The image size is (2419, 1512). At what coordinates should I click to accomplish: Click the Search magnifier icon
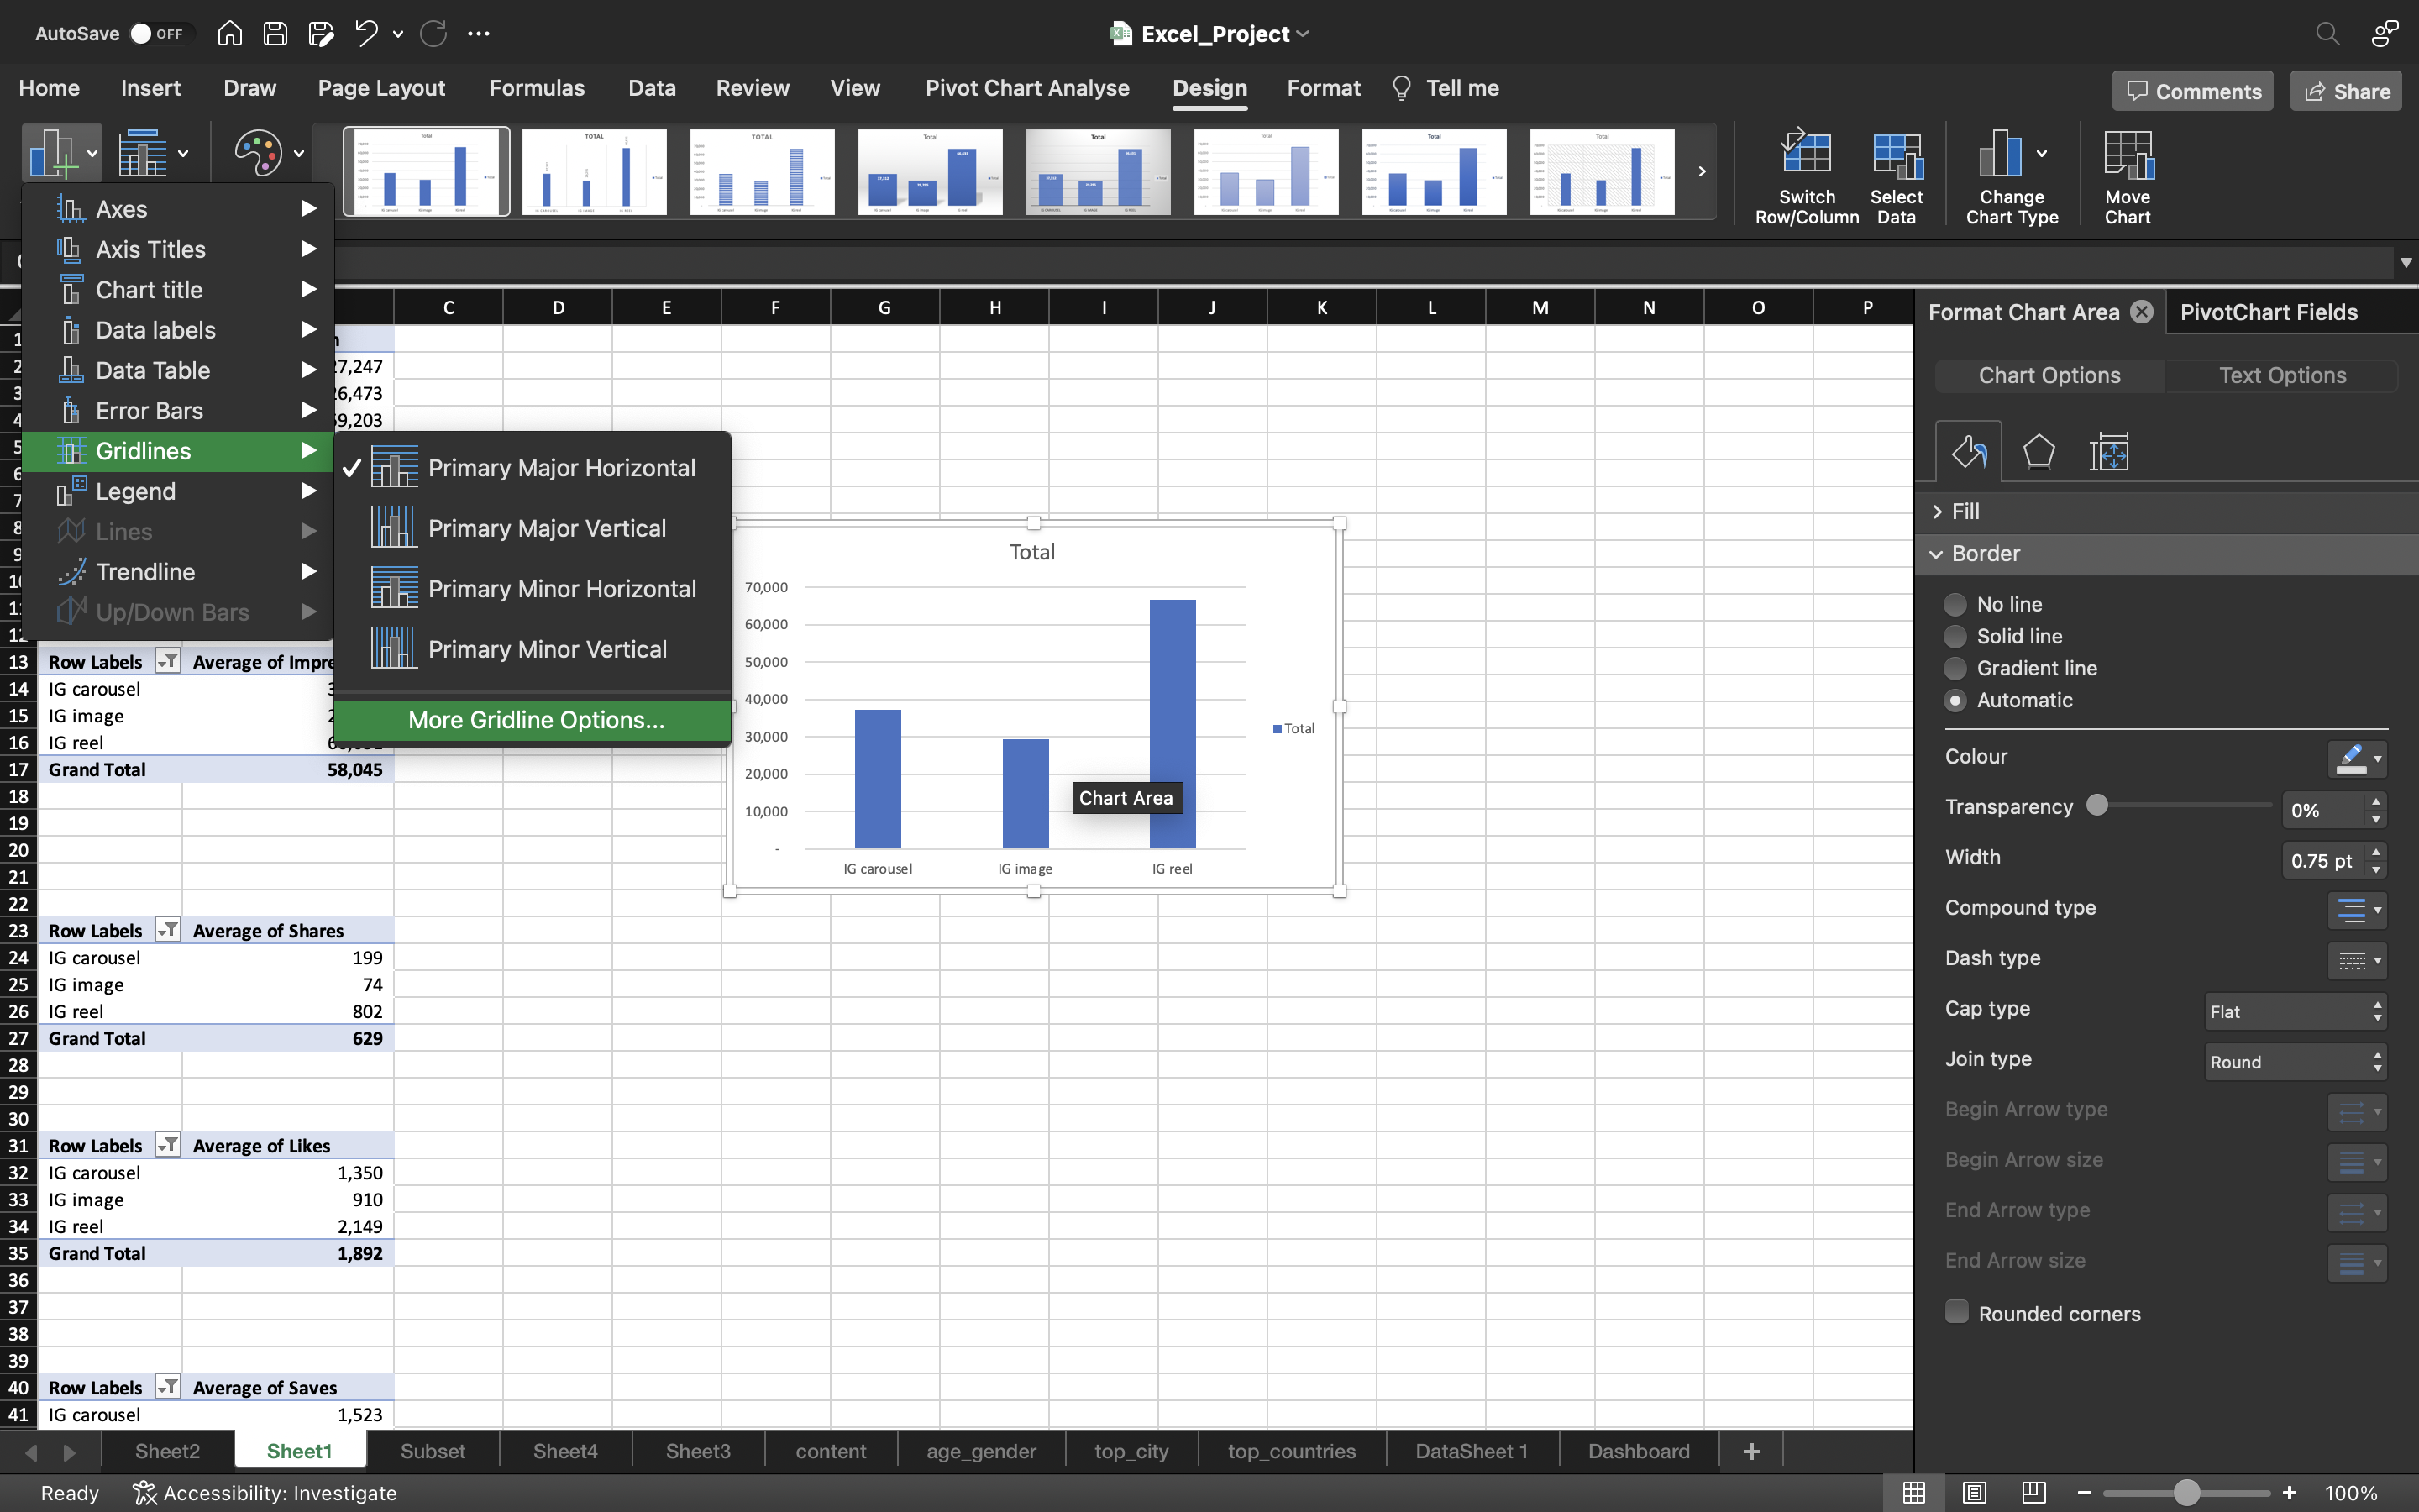(x=2327, y=33)
